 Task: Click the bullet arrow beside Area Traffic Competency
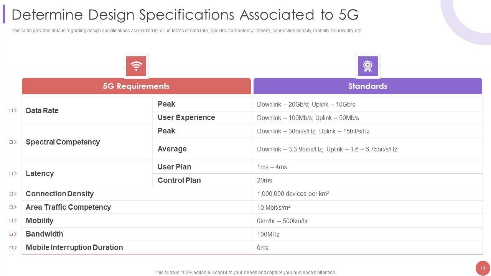coord(13,207)
